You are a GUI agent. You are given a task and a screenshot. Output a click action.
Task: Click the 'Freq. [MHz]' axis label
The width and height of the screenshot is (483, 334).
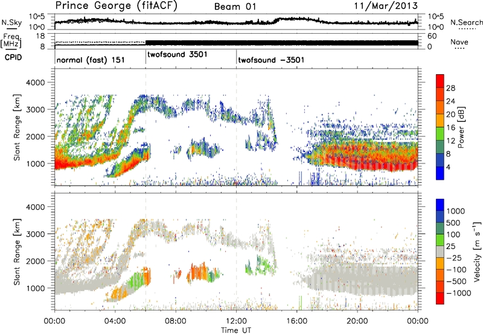[11, 40]
